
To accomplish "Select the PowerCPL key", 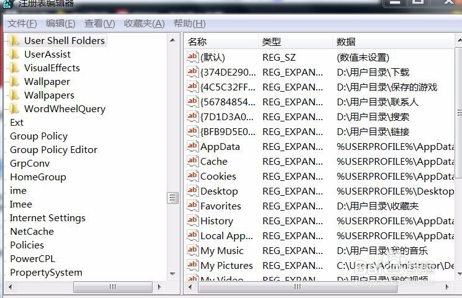I will tap(32, 258).
